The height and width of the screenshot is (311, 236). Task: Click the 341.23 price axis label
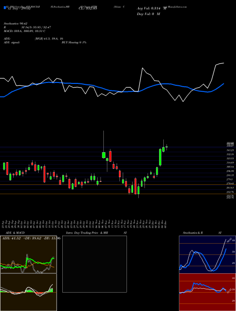(x=230, y=150)
